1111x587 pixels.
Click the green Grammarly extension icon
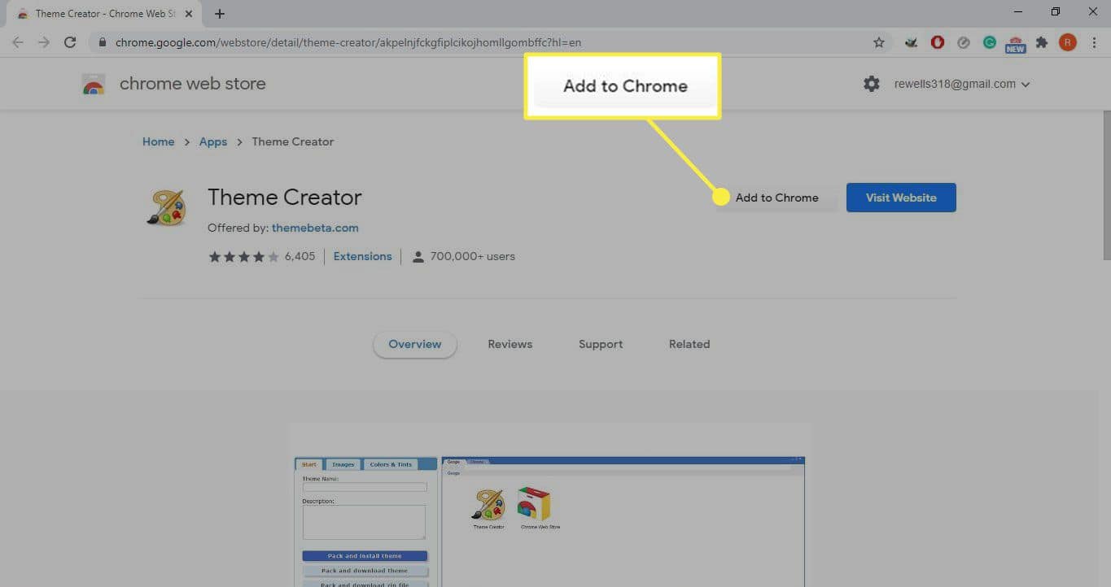pyautogui.click(x=990, y=42)
